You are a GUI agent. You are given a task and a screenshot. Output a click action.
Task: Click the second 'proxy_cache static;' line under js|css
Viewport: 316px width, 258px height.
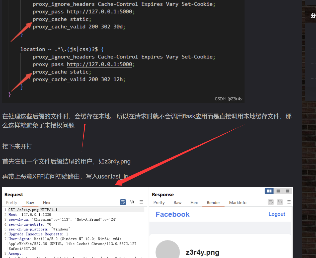tap(62, 72)
